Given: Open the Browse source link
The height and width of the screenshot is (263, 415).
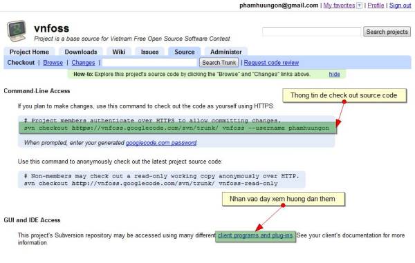Looking at the screenshot, I should click(x=53, y=63).
